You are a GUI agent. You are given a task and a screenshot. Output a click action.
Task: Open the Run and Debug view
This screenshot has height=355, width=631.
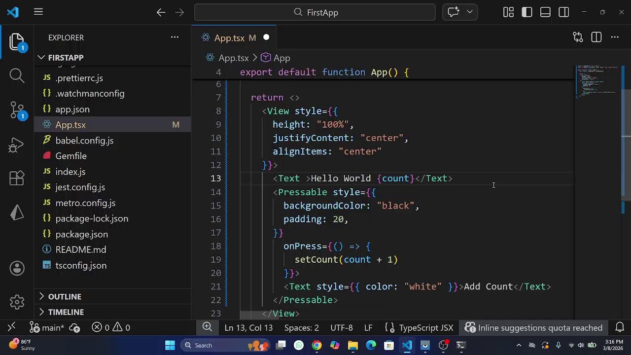pyautogui.click(x=17, y=145)
